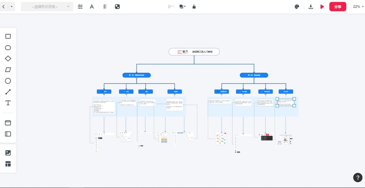Image resolution: width=365 pixels, height=188 pixels.
Task: Click the top-left resize handle of selected box
Action: point(277,99)
